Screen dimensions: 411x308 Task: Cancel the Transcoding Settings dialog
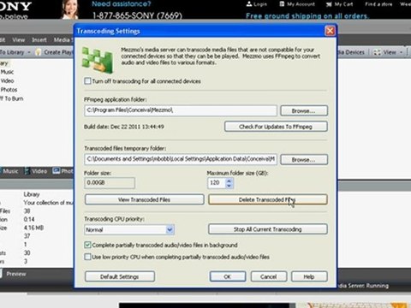[x=269, y=276]
